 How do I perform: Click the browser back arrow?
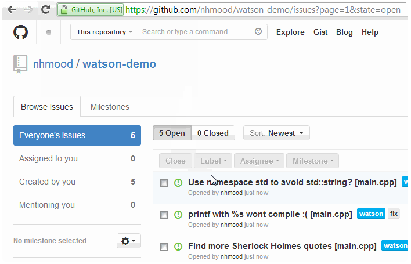[12, 10]
